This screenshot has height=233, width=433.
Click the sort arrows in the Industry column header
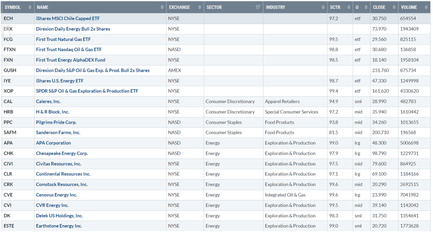click(x=323, y=7)
